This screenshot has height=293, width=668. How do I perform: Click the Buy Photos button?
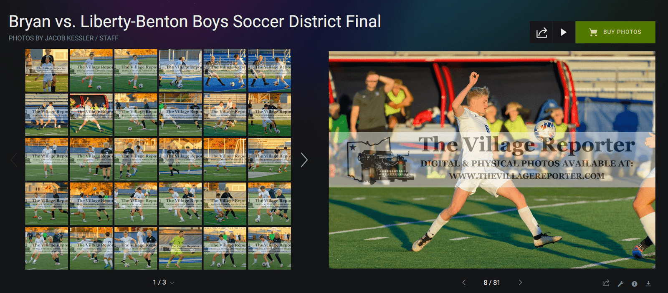coord(615,33)
